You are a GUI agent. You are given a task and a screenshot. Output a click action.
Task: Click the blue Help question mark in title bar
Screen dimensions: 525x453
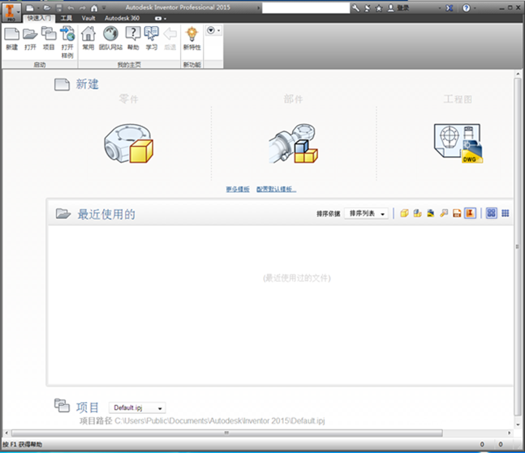point(466,8)
